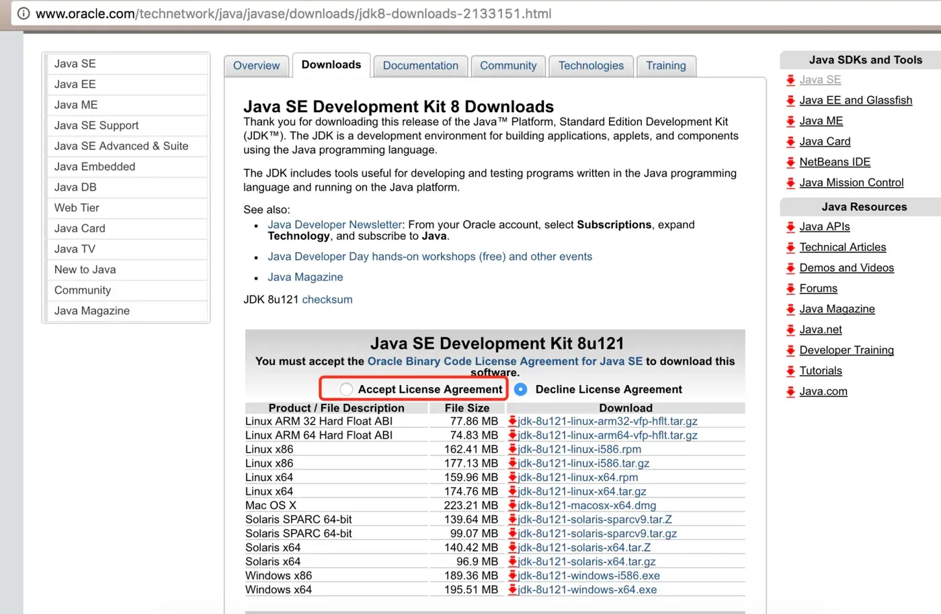Click download icon for linux-arm64-vfp-hflt.tar.gz
The image size is (941, 614).
tap(512, 435)
